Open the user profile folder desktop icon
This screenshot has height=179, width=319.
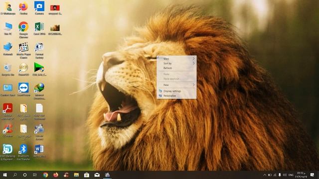pyautogui.click(x=8, y=8)
